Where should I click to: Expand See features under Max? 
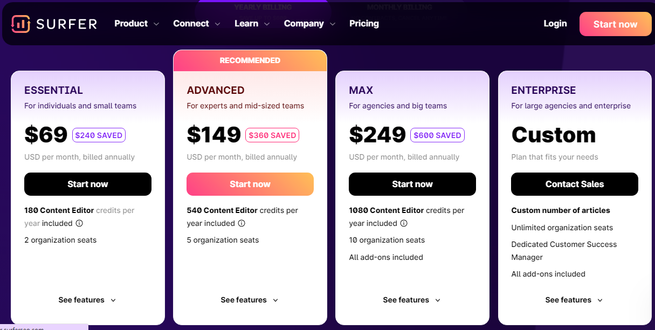[412, 300]
